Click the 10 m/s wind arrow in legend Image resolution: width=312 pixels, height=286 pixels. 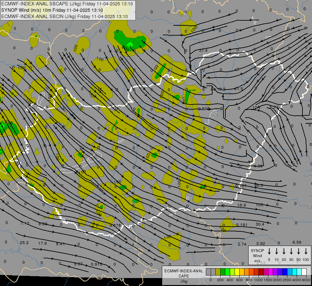(x=277, y=251)
